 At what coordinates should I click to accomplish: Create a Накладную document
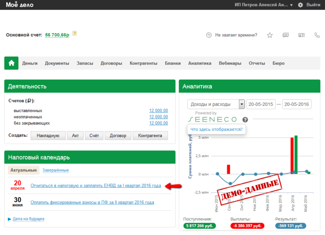[x=48, y=136]
